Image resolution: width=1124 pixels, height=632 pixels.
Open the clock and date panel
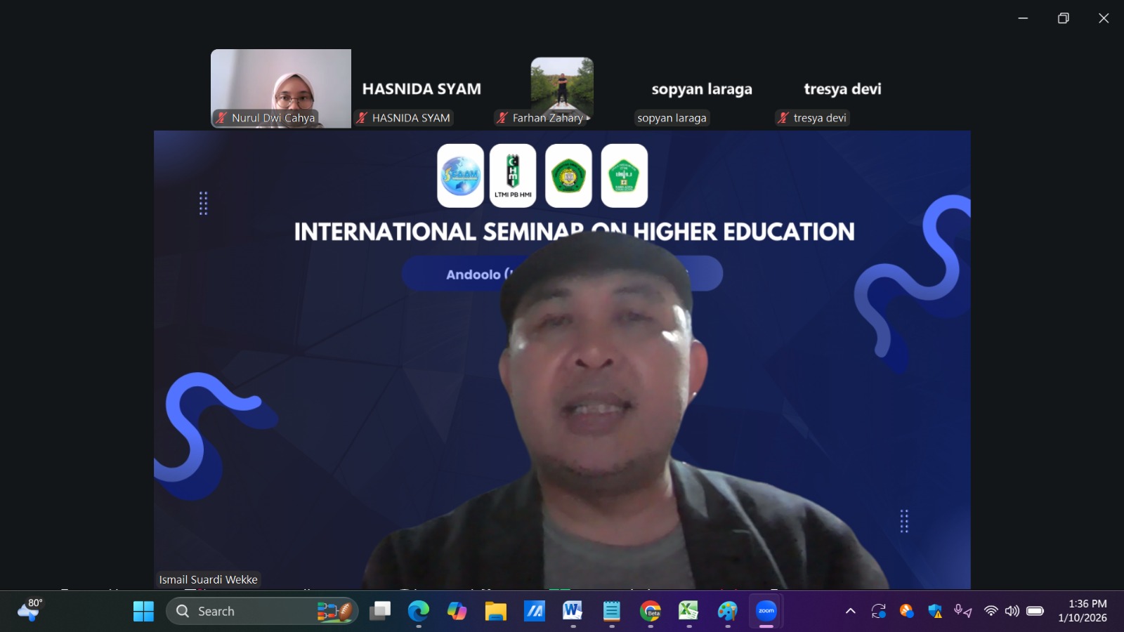tap(1083, 611)
